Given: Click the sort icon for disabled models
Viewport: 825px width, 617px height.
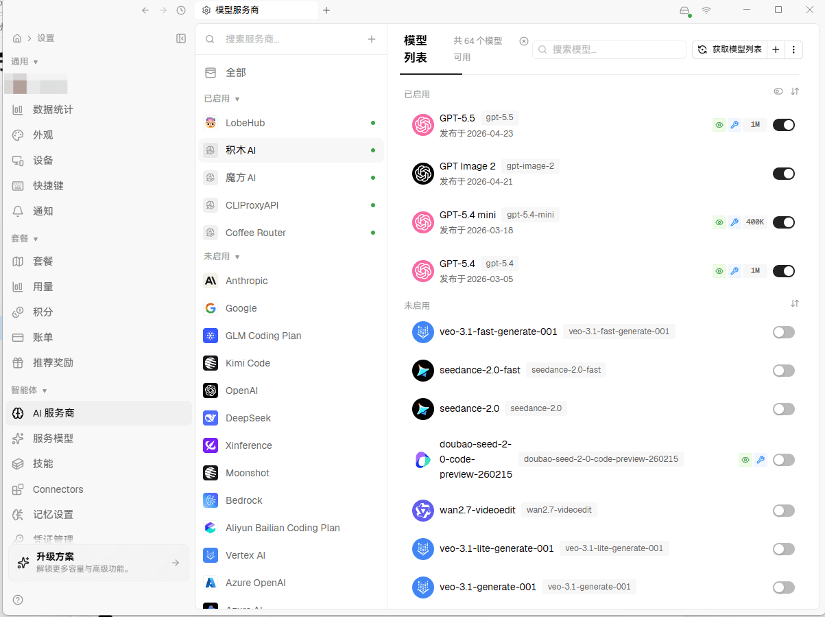Looking at the screenshot, I should (x=795, y=303).
